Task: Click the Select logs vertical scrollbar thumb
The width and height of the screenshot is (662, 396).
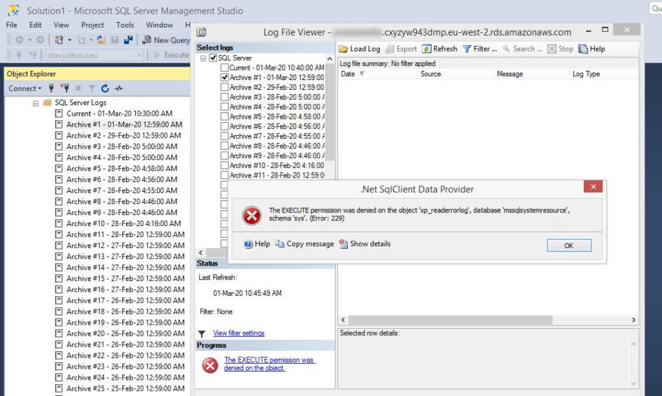Action: pos(330,112)
